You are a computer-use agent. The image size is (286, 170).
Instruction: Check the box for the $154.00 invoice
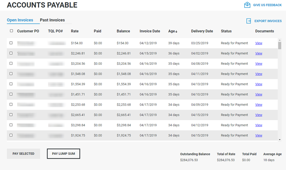coord(11,42)
